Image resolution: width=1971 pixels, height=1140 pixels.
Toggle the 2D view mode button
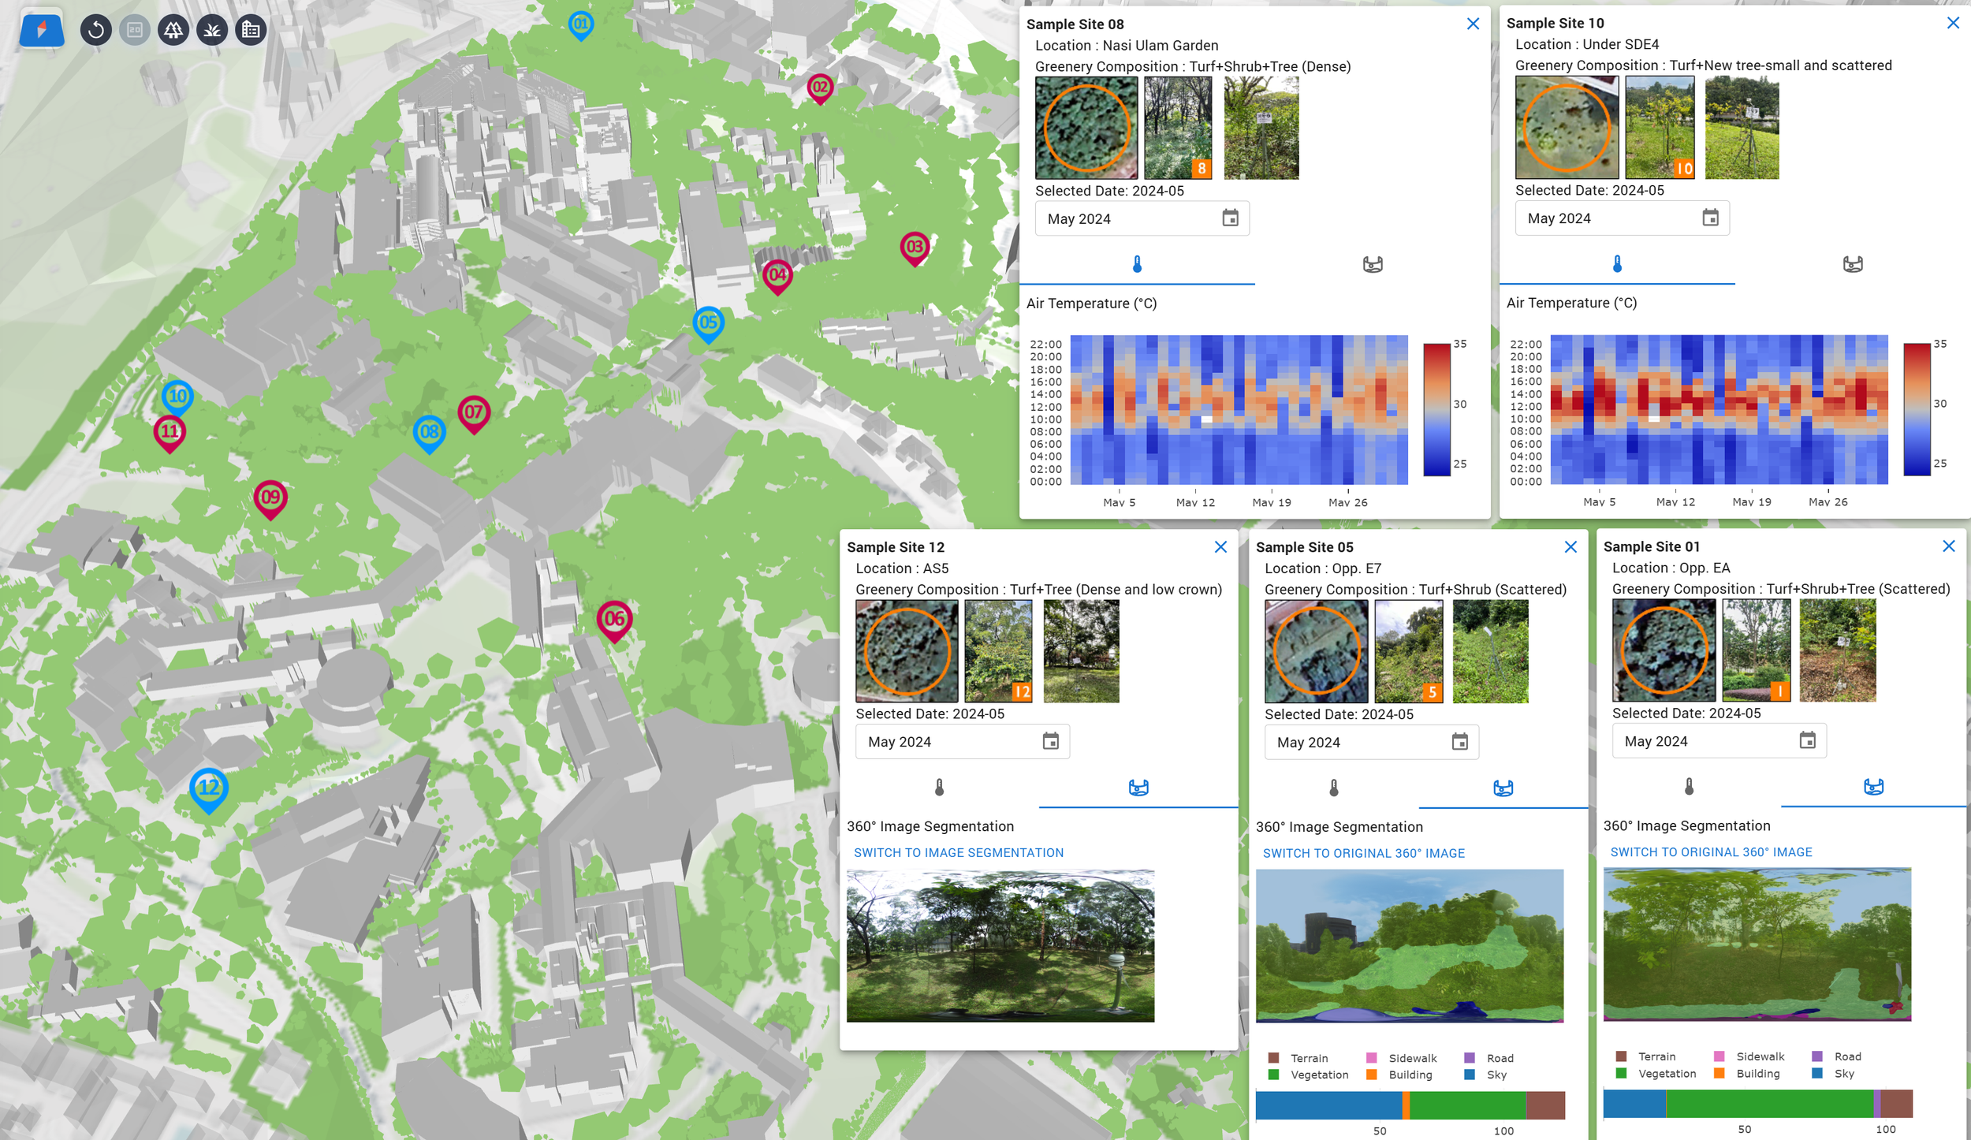coord(135,30)
